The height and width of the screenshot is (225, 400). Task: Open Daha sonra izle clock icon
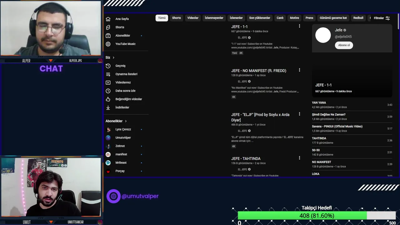click(x=108, y=91)
